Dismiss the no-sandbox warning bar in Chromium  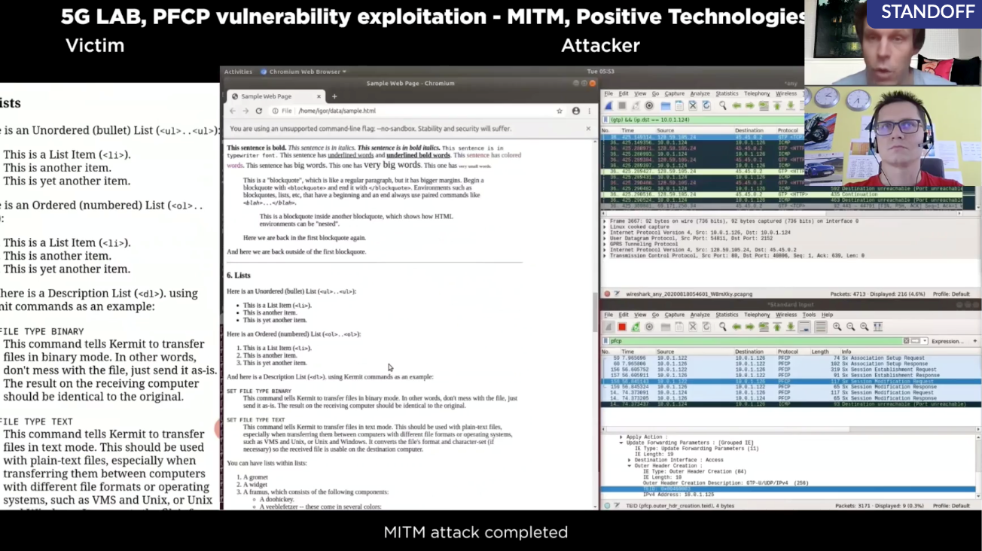point(588,129)
